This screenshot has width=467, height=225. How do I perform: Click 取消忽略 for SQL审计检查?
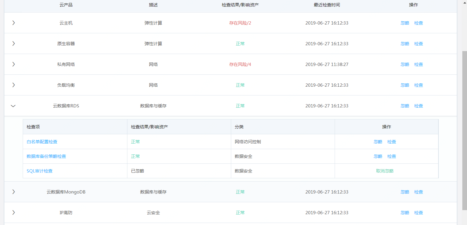tap(385, 171)
